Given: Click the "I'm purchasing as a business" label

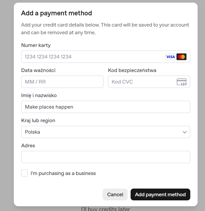Looking at the screenshot, I should click(63, 173).
